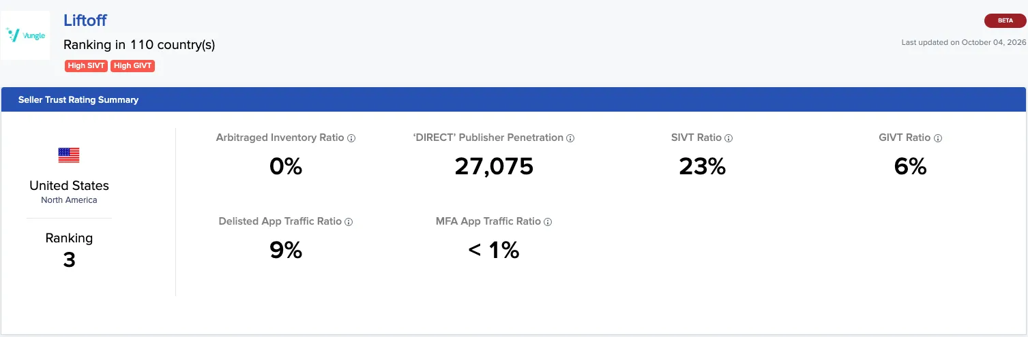Click the 23% SIVT Ratio value
This screenshot has height=337, width=1028.
(x=702, y=166)
